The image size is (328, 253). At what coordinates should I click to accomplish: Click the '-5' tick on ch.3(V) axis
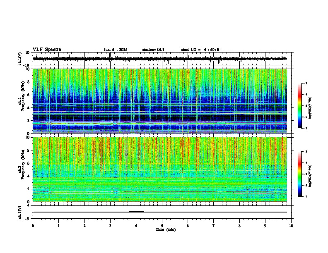28,219
